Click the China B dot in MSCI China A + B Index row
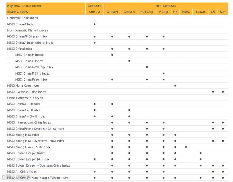This screenshot has height=182, width=233. point(129,110)
